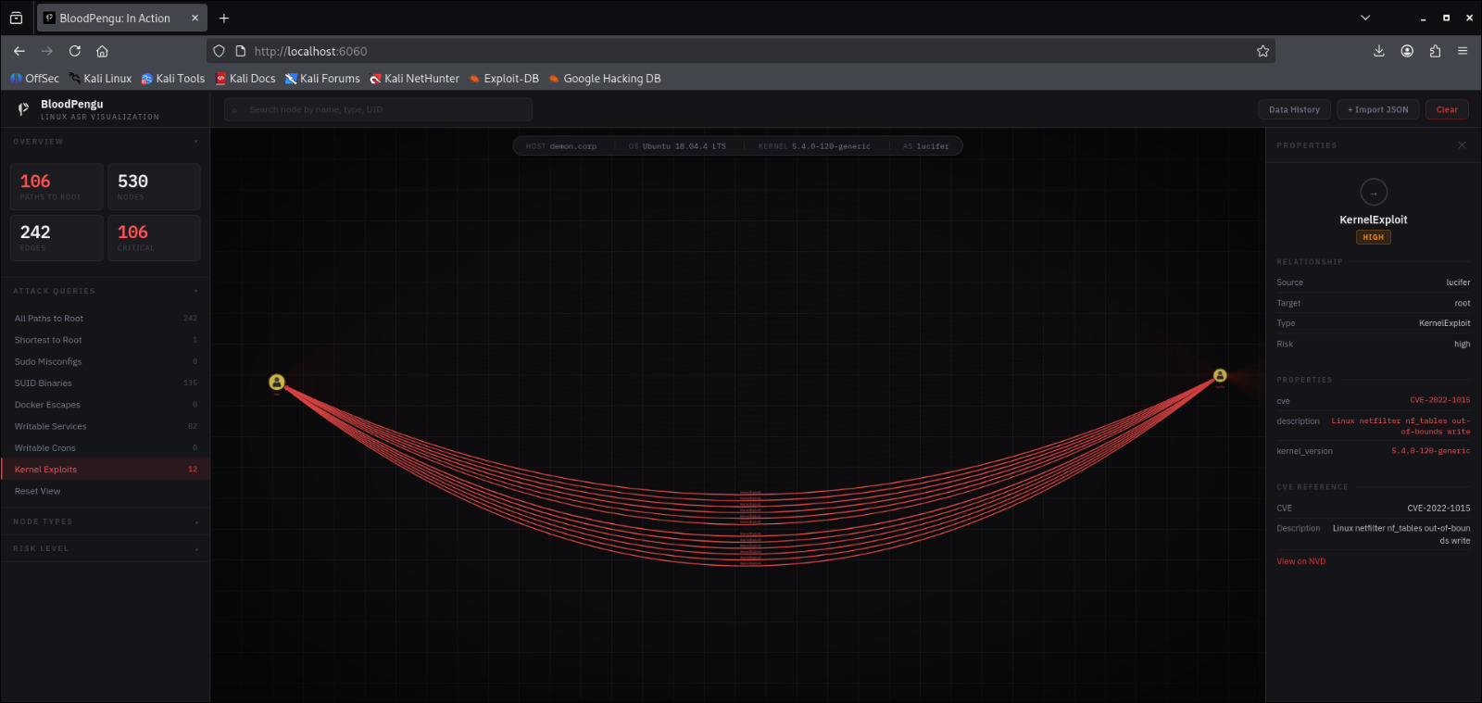Image resolution: width=1482 pixels, height=703 pixels.
Task: Open the browser extensions icon
Action: [x=1435, y=51]
